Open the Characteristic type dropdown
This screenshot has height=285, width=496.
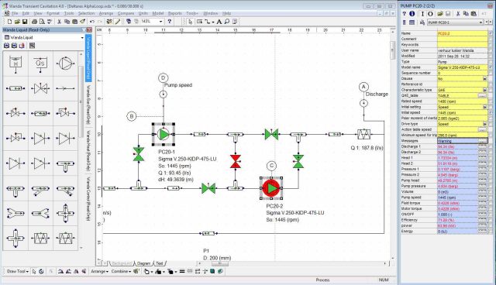(x=484, y=90)
